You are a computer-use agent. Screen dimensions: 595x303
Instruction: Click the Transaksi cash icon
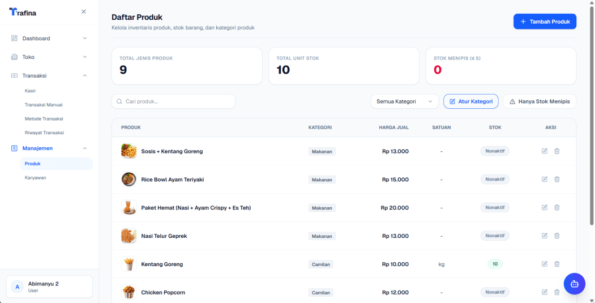pyautogui.click(x=14, y=75)
